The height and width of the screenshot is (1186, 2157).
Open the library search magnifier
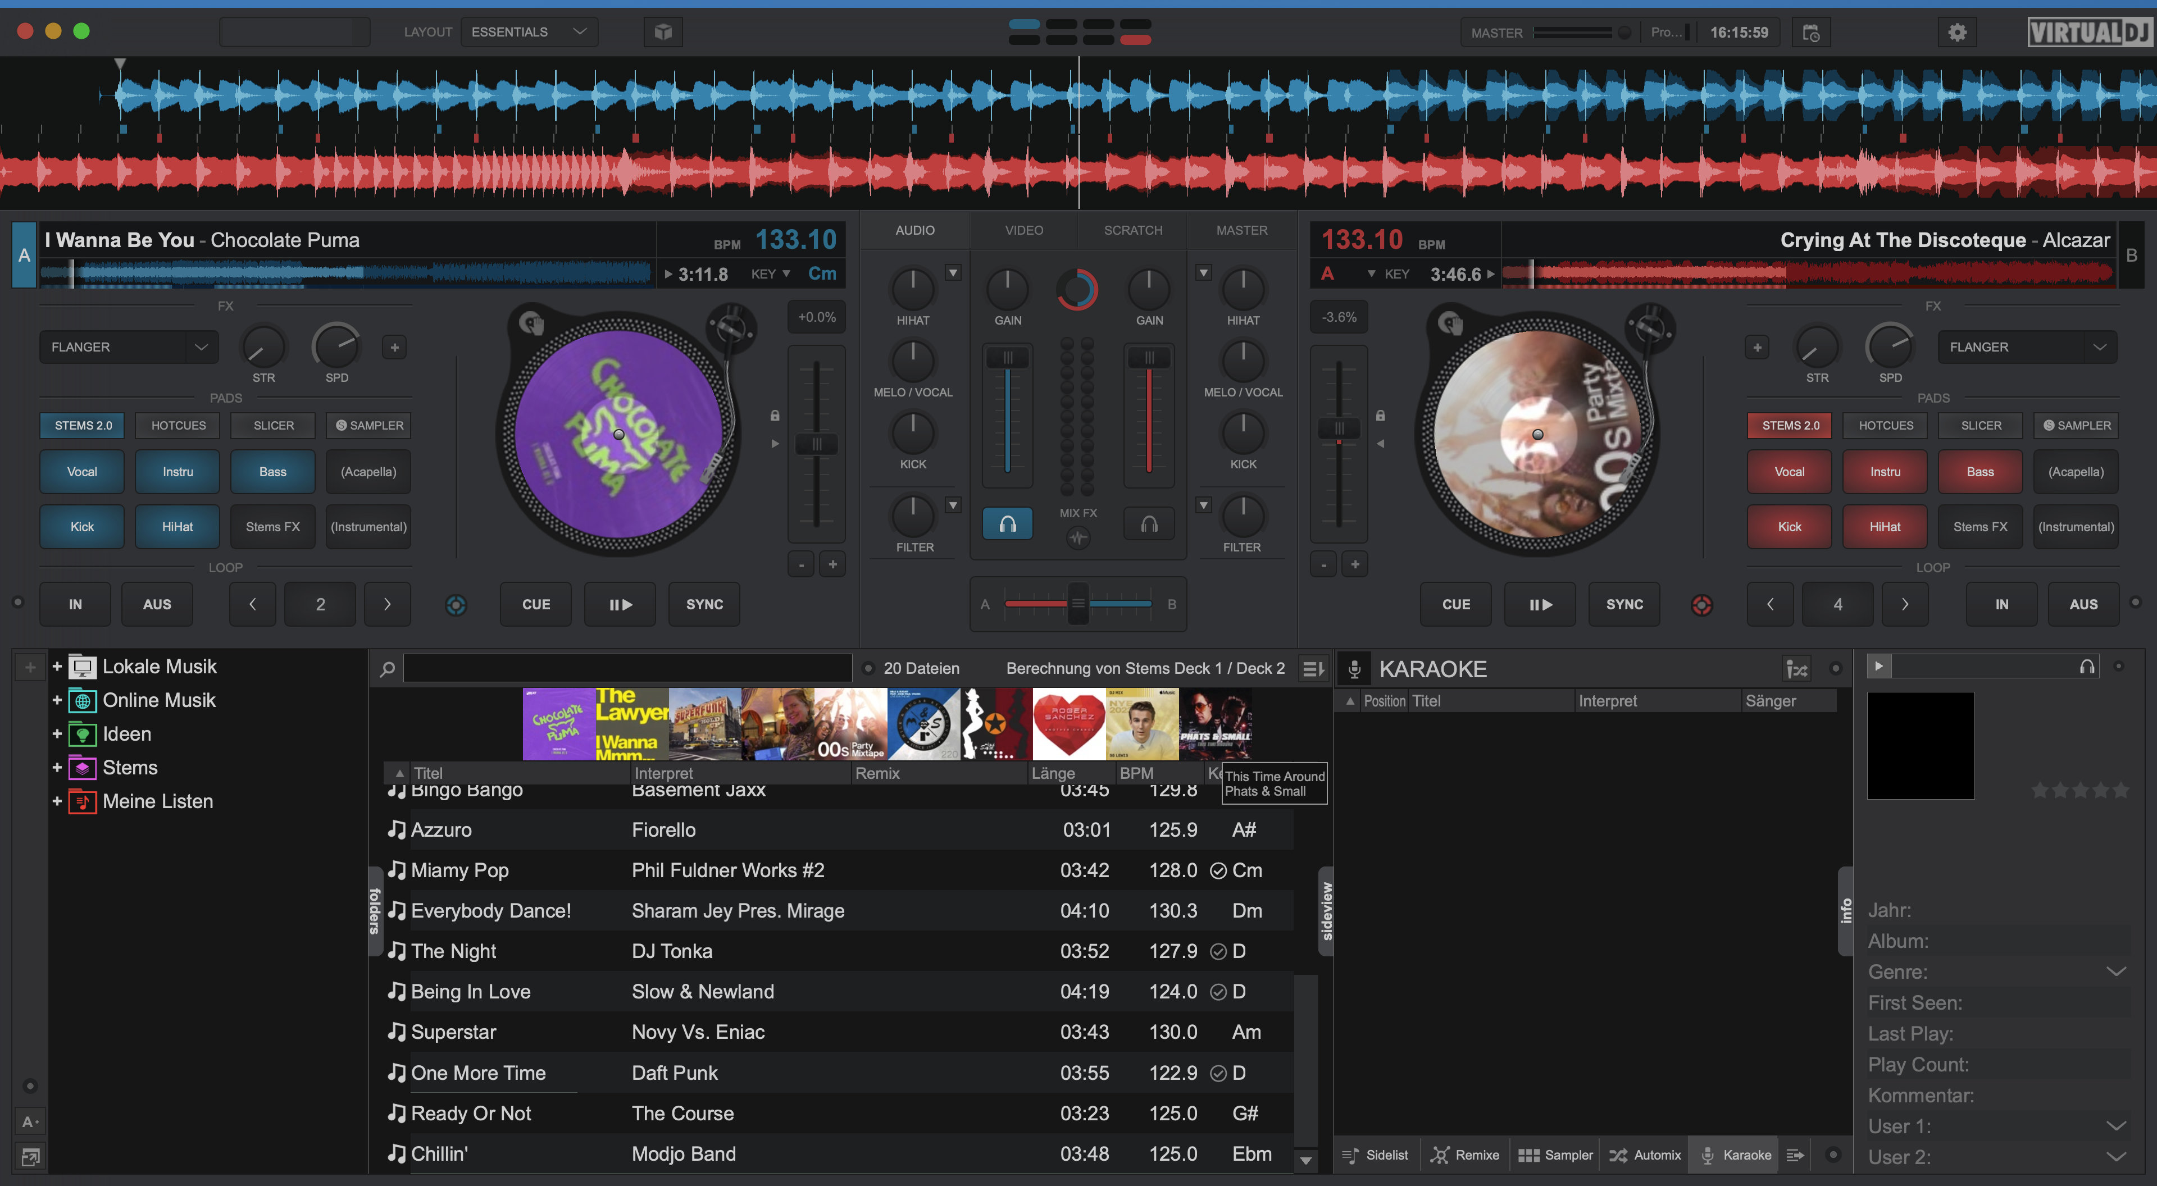(x=387, y=668)
